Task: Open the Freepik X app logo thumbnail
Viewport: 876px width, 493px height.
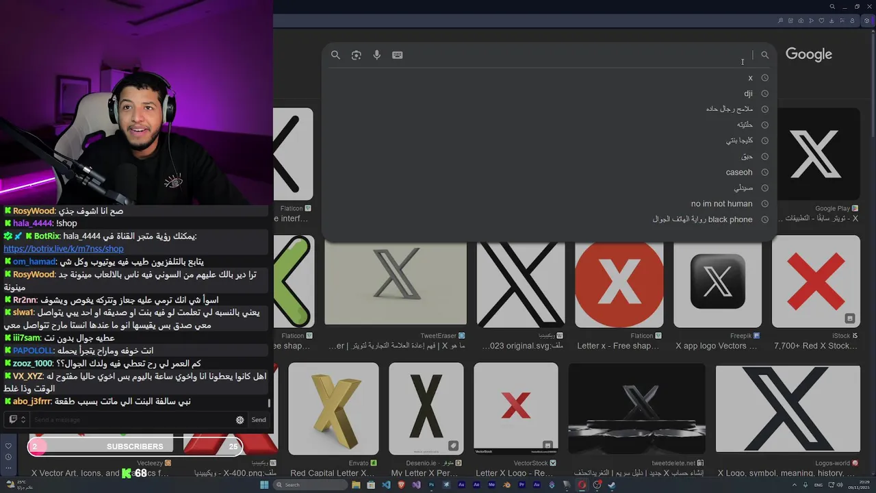Action: coord(717,281)
